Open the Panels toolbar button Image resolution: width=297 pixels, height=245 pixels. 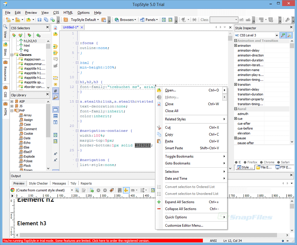click(149, 20)
